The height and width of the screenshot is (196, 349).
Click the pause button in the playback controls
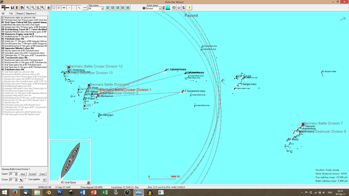pos(128,8)
